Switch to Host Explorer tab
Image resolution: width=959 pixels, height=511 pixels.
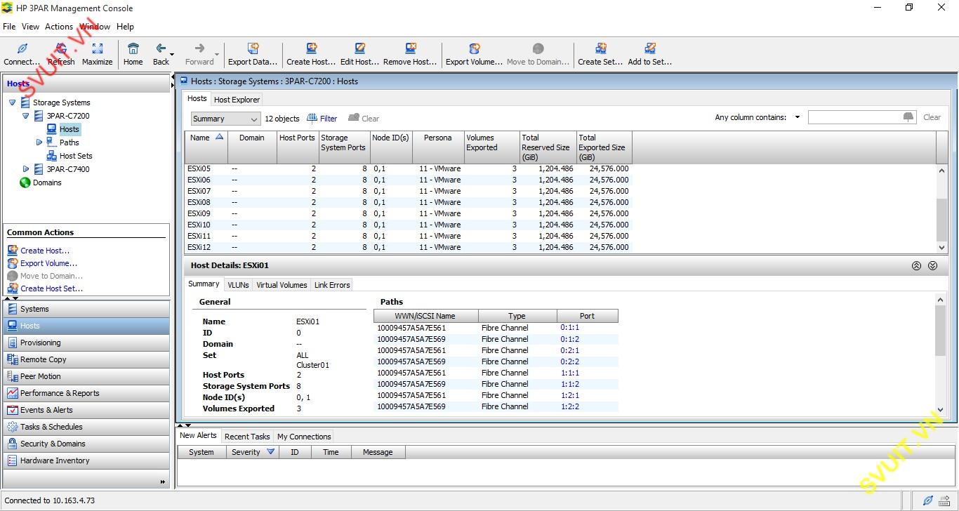coord(237,100)
